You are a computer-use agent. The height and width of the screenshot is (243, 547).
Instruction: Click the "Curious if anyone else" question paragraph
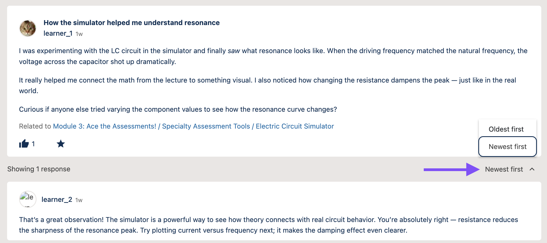178,109
